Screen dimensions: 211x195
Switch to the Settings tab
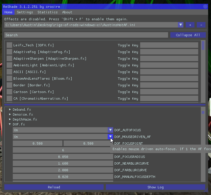(x=25, y=12)
